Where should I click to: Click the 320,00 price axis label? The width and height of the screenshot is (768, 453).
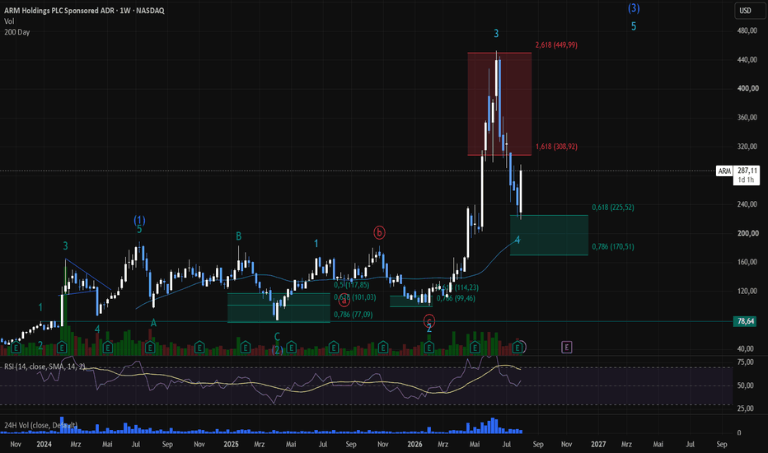pyautogui.click(x=747, y=147)
